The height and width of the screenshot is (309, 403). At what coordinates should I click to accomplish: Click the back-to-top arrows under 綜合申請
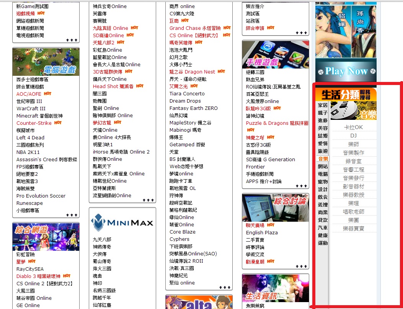click(301, 33)
